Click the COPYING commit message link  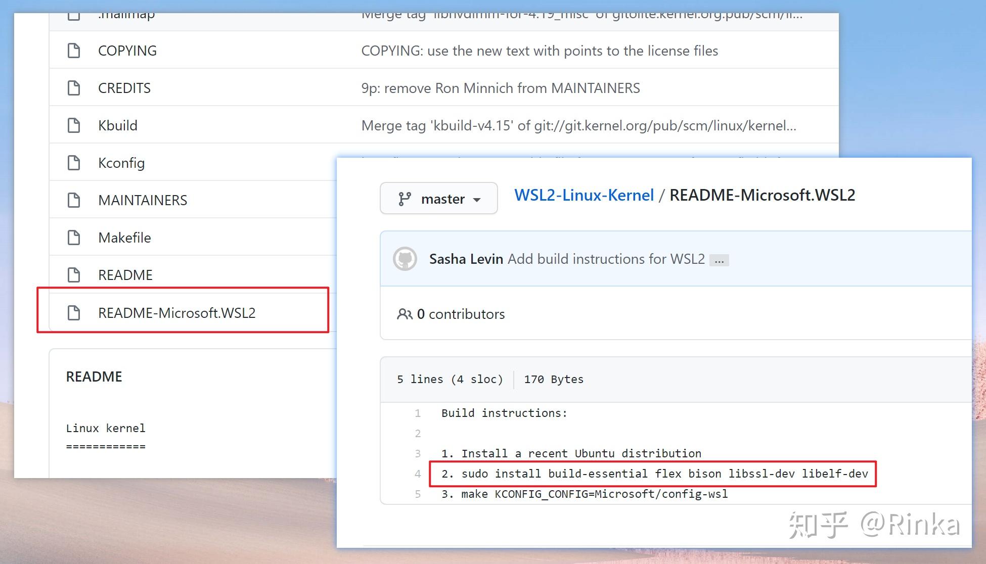coord(539,51)
